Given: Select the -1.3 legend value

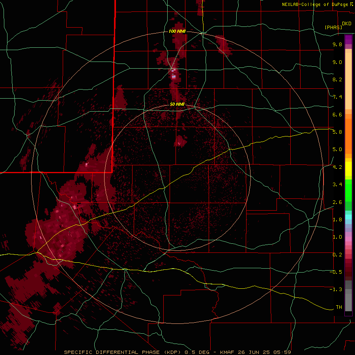Looking at the screenshot, I should coord(336,290).
